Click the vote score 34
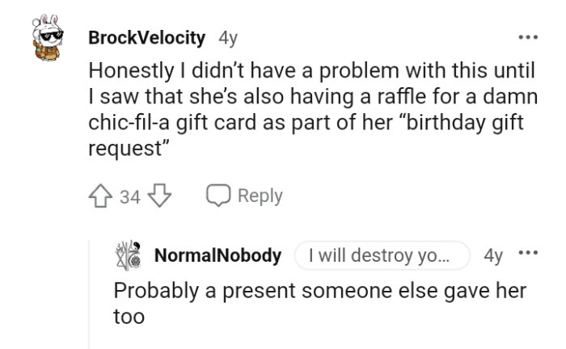This screenshot has height=349, width=566. pyautogui.click(x=130, y=196)
